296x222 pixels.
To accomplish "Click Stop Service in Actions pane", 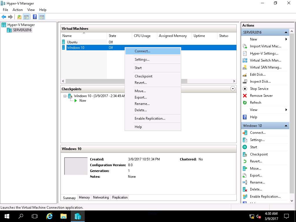I will tap(259, 89).
